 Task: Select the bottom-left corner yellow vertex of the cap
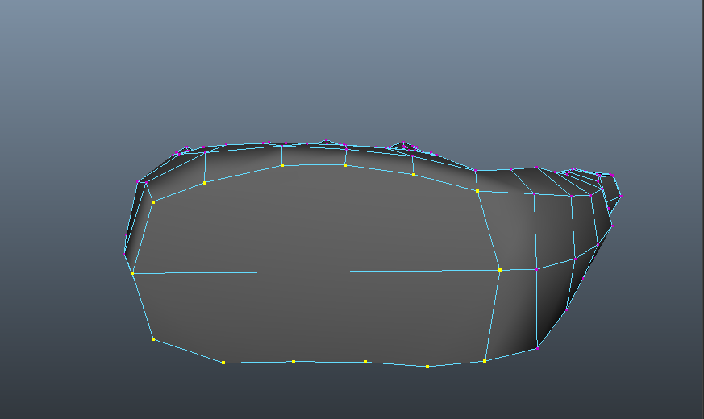pos(152,339)
